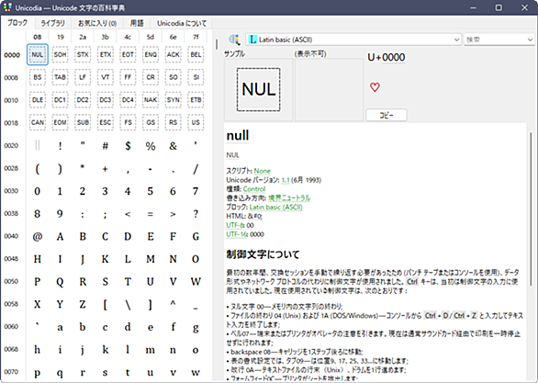This screenshot has height=383, width=538.
Task: Open the UTF-8 link
Action: 235,225
